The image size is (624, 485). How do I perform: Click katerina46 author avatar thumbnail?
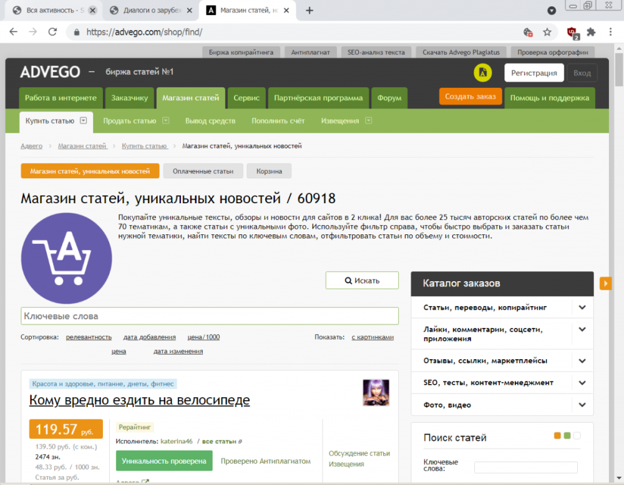click(376, 392)
